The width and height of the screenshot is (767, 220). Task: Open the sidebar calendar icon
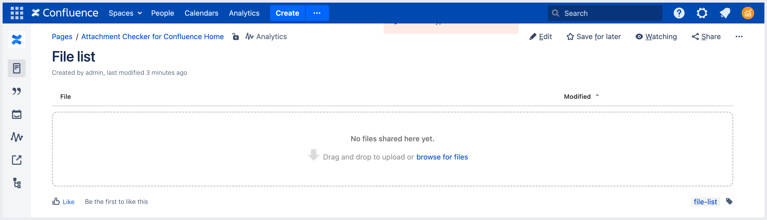pos(17,114)
